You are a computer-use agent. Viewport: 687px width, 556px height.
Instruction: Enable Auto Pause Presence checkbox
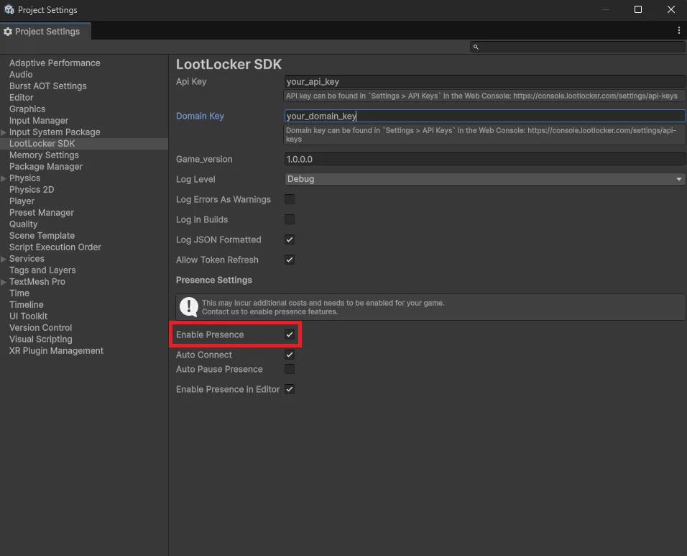[x=290, y=369]
